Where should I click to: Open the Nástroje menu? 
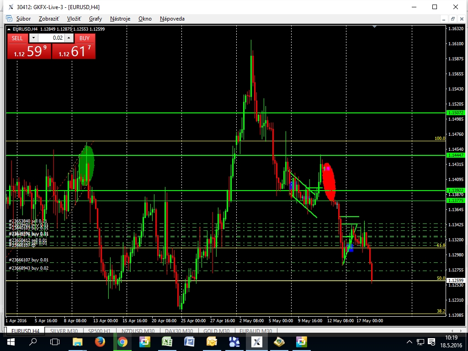coord(120,19)
